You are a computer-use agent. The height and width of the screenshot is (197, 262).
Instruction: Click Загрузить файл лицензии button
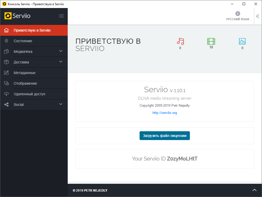point(164,136)
